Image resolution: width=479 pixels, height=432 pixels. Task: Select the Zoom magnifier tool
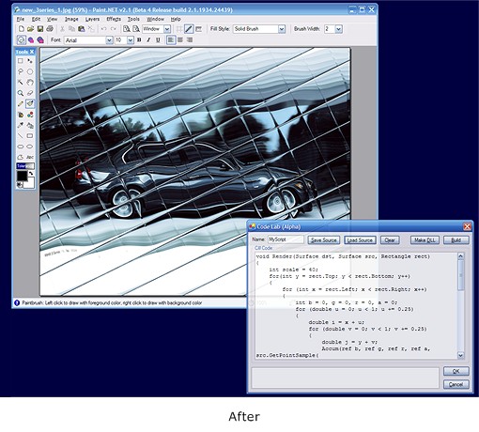pos(21,93)
